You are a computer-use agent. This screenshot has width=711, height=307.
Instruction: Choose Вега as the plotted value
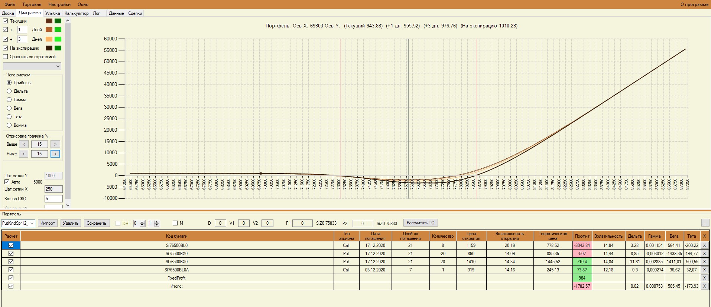point(9,108)
